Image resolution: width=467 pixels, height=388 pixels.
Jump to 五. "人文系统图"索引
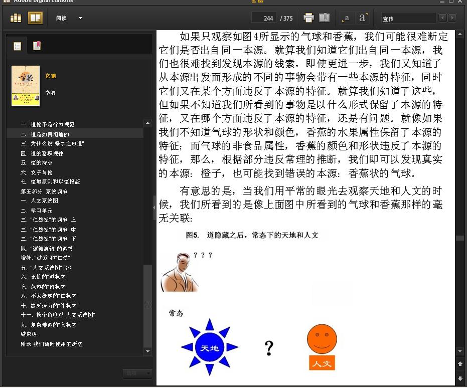point(47,268)
